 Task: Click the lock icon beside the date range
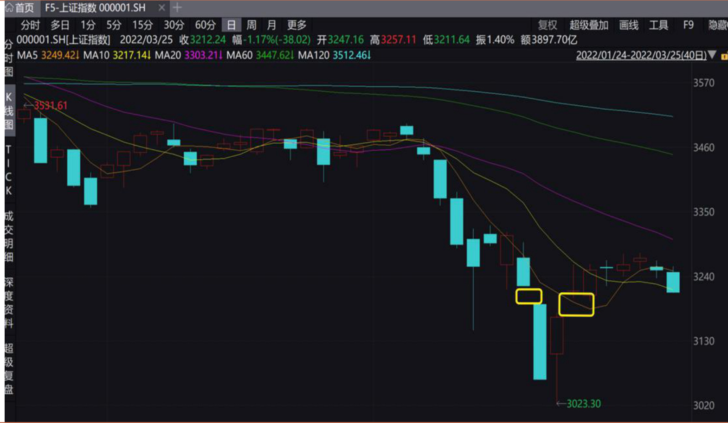[724, 56]
